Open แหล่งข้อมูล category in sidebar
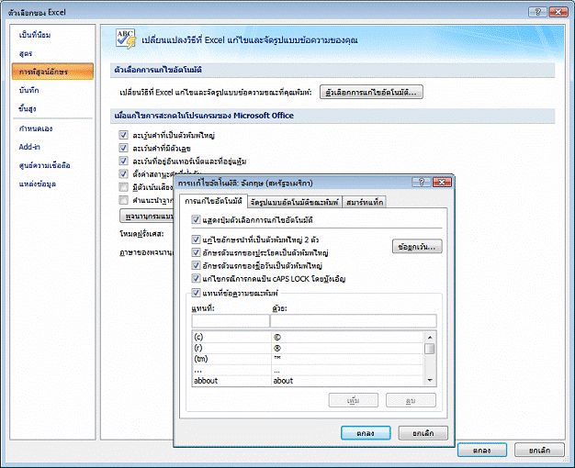The width and height of the screenshot is (575, 468). (37, 184)
